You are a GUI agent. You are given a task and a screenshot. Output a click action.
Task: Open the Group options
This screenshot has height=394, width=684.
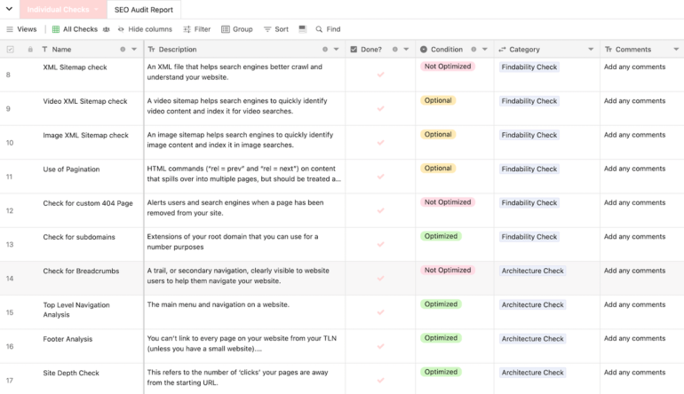coord(237,29)
